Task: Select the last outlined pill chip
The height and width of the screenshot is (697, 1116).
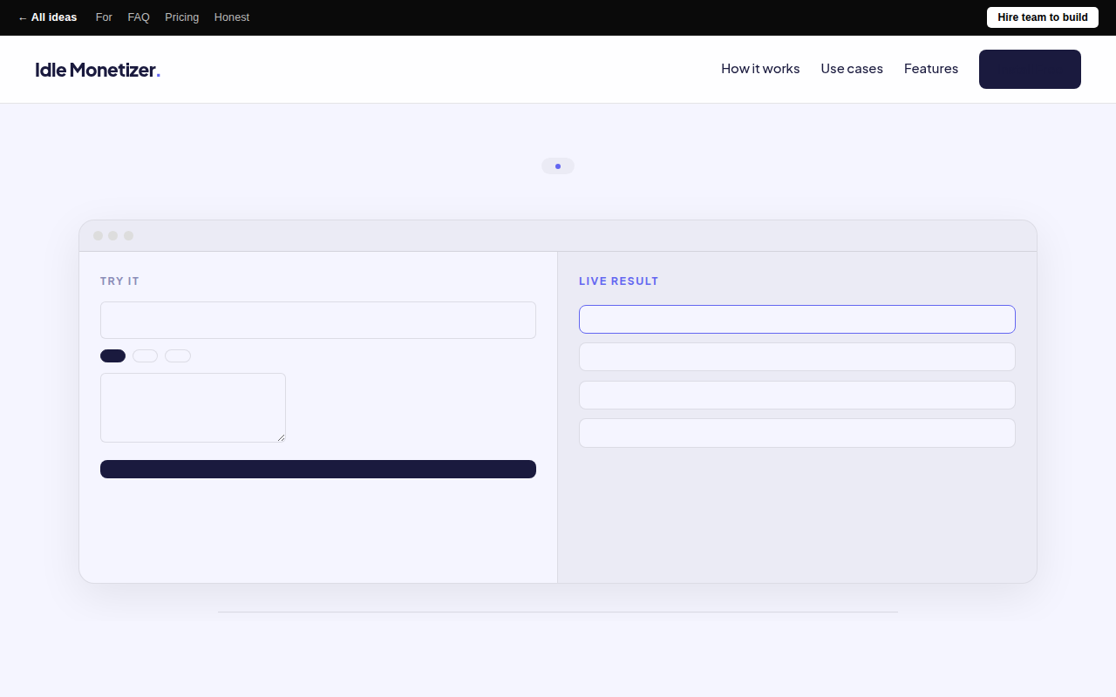Action: 178,355
